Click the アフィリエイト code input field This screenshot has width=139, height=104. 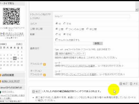pyautogui.click(x=91, y=63)
